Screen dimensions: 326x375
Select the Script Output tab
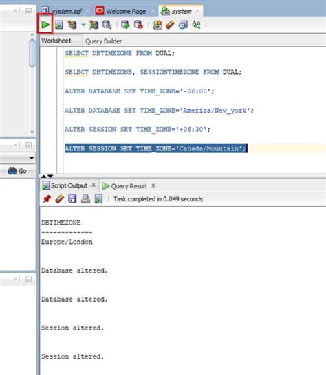[x=69, y=185]
